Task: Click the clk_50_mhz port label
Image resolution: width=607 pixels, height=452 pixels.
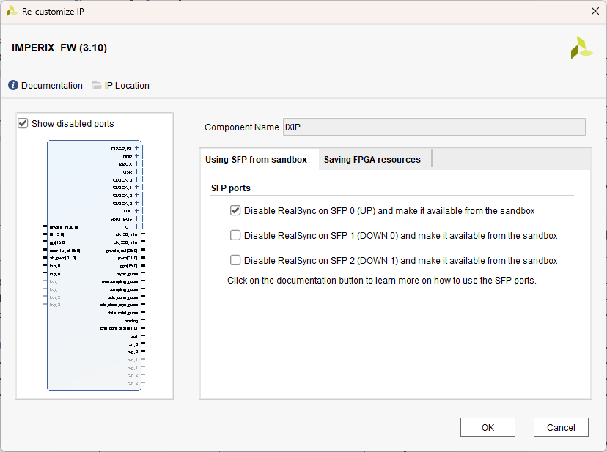Action: click(127, 234)
